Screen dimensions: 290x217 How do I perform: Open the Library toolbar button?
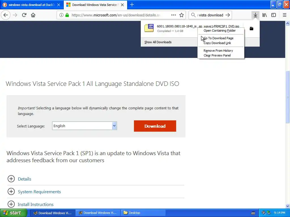tap(265, 15)
